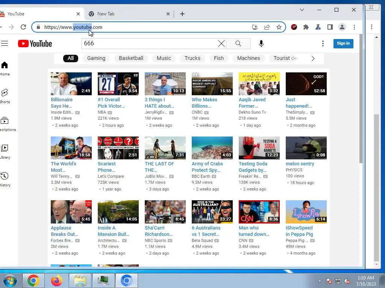Filter by Fish chip
Screen dimensions: 385x288
pos(219,58)
